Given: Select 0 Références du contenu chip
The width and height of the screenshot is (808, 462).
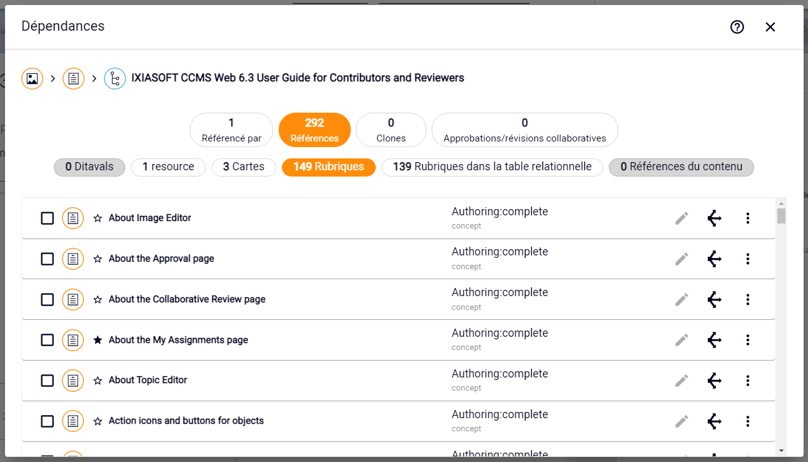Looking at the screenshot, I should click(x=681, y=167).
